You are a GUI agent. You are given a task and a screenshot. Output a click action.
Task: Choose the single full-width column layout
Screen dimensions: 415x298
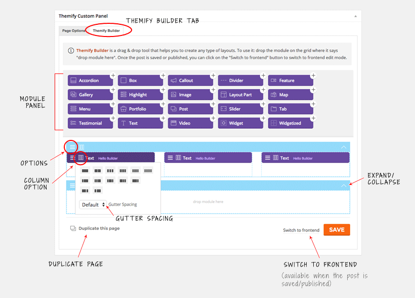(x=85, y=171)
